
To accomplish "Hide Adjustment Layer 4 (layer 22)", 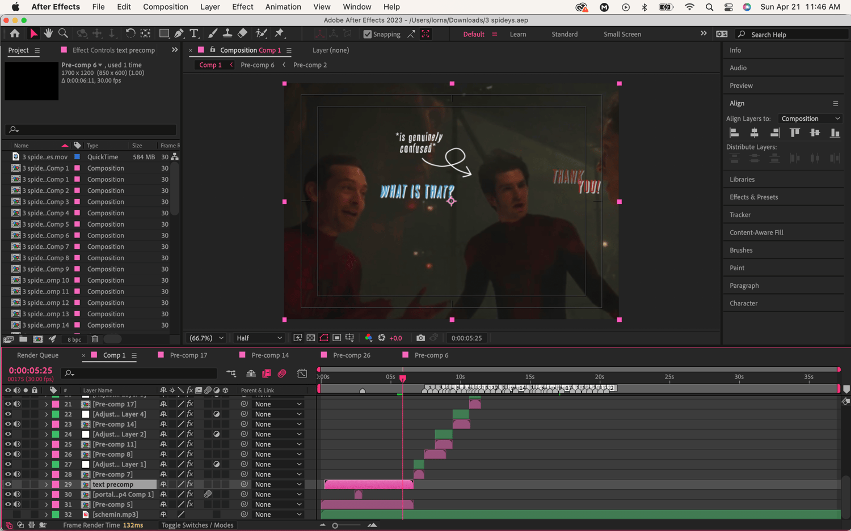I will 8,414.
